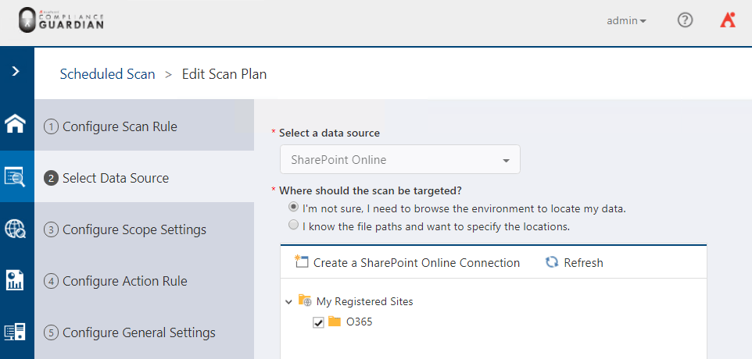Open the report chart sidebar icon
Screen dimensions: 752x359
click(15, 280)
